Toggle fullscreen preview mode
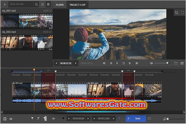The image size is (186, 124). pos(182,12)
